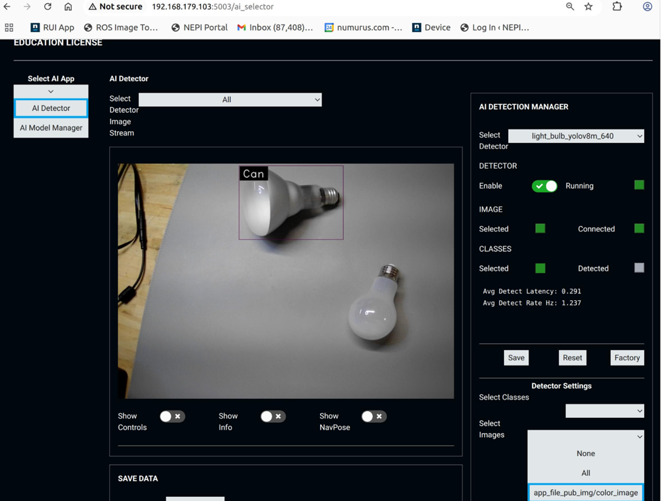
Task: Expand the light_bulb_yolov8m_640 detector dropdown
Action: tap(575, 136)
